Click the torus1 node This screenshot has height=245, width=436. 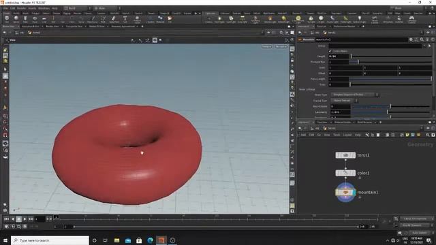[345, 155]
